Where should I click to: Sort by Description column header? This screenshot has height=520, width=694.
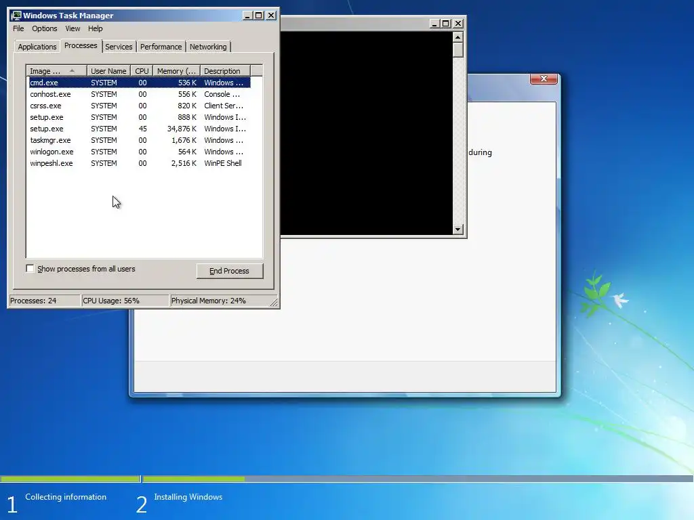pyautogui.click(x=225, y=70)
